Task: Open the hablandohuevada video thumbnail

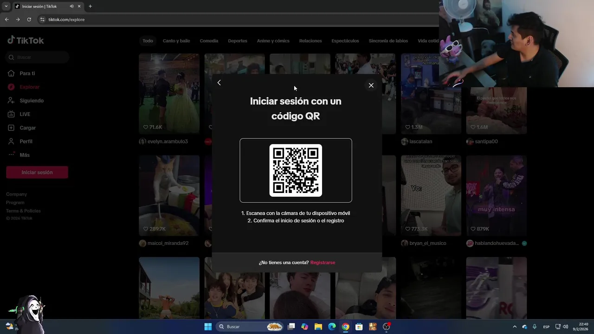Action: click(x=497, y=195)
